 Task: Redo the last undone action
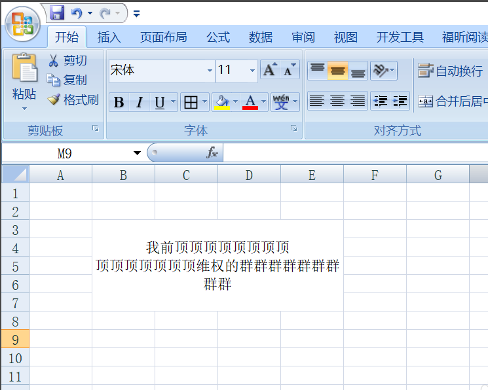coord(105,13)
